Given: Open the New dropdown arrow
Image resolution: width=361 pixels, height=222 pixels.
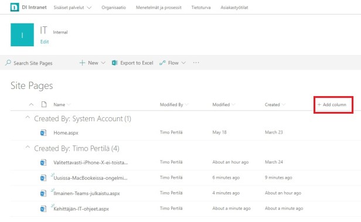Looking at the screenshot, I should click(x=103, y=63).
